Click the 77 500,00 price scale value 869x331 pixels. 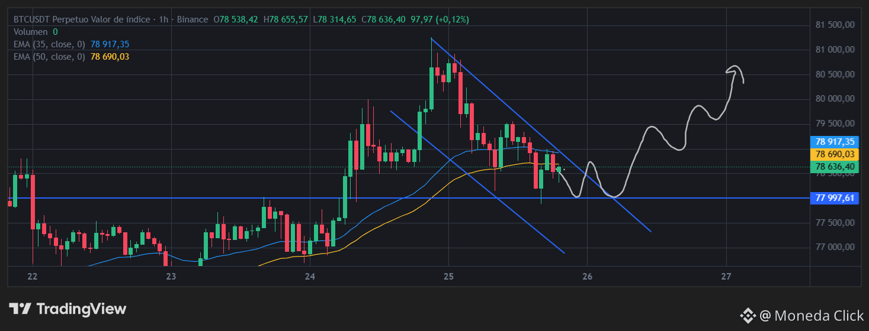(x=835, y=223)
